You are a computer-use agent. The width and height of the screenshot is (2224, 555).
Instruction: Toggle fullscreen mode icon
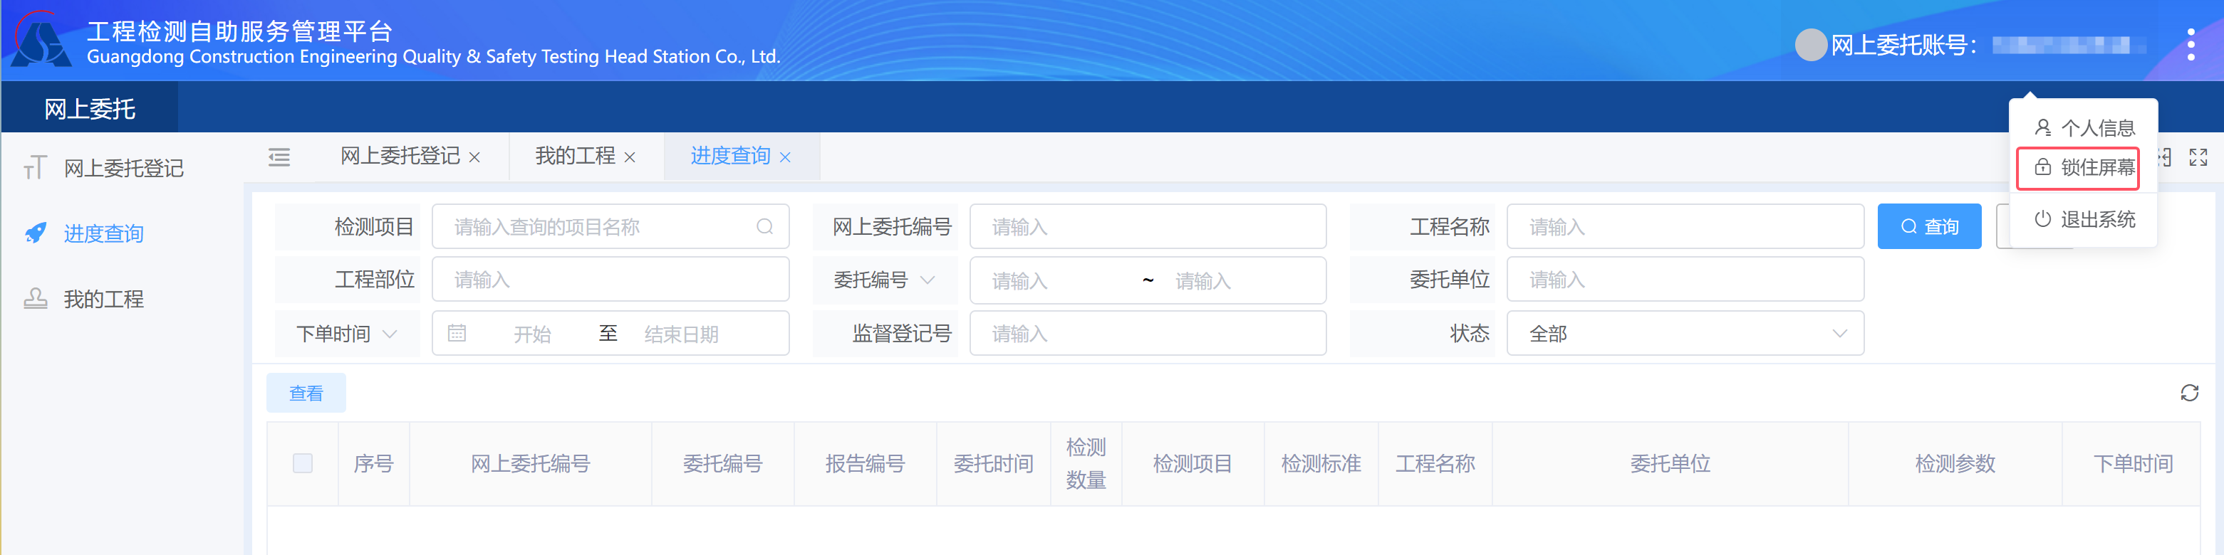point(2197,157)
